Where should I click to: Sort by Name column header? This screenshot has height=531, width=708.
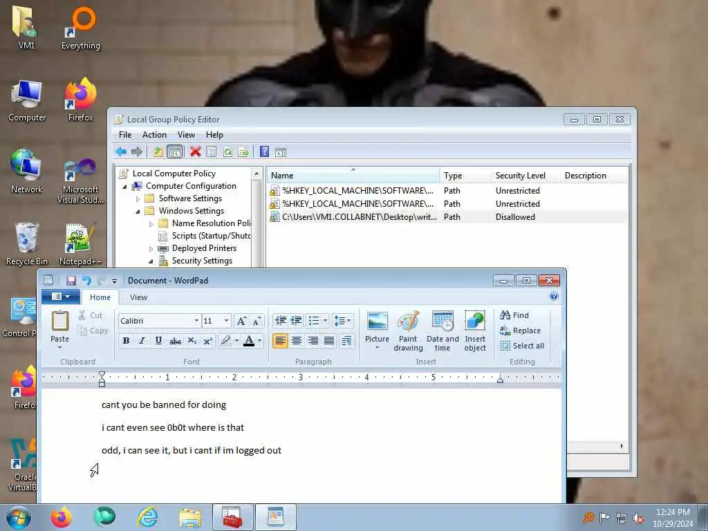pos(353,176)
